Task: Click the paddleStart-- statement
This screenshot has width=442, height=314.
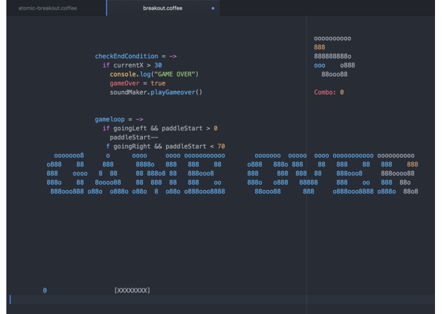Action: (134, 137)
